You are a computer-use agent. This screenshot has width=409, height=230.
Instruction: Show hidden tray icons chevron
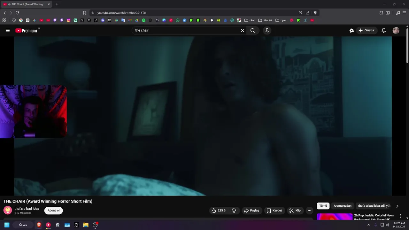point(368,225)
